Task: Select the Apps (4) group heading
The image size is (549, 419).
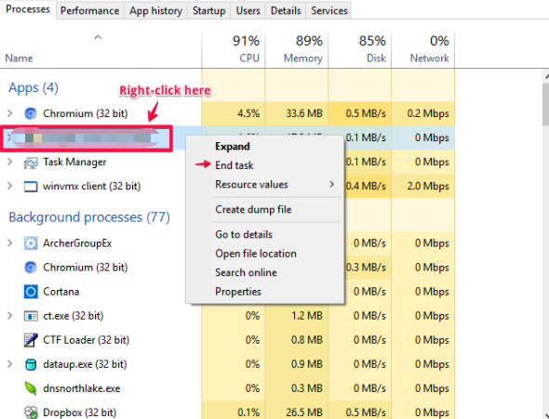Action: coord(33,87)
